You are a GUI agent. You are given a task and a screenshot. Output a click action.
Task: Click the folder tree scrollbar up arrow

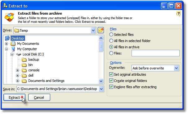point(101,38)
